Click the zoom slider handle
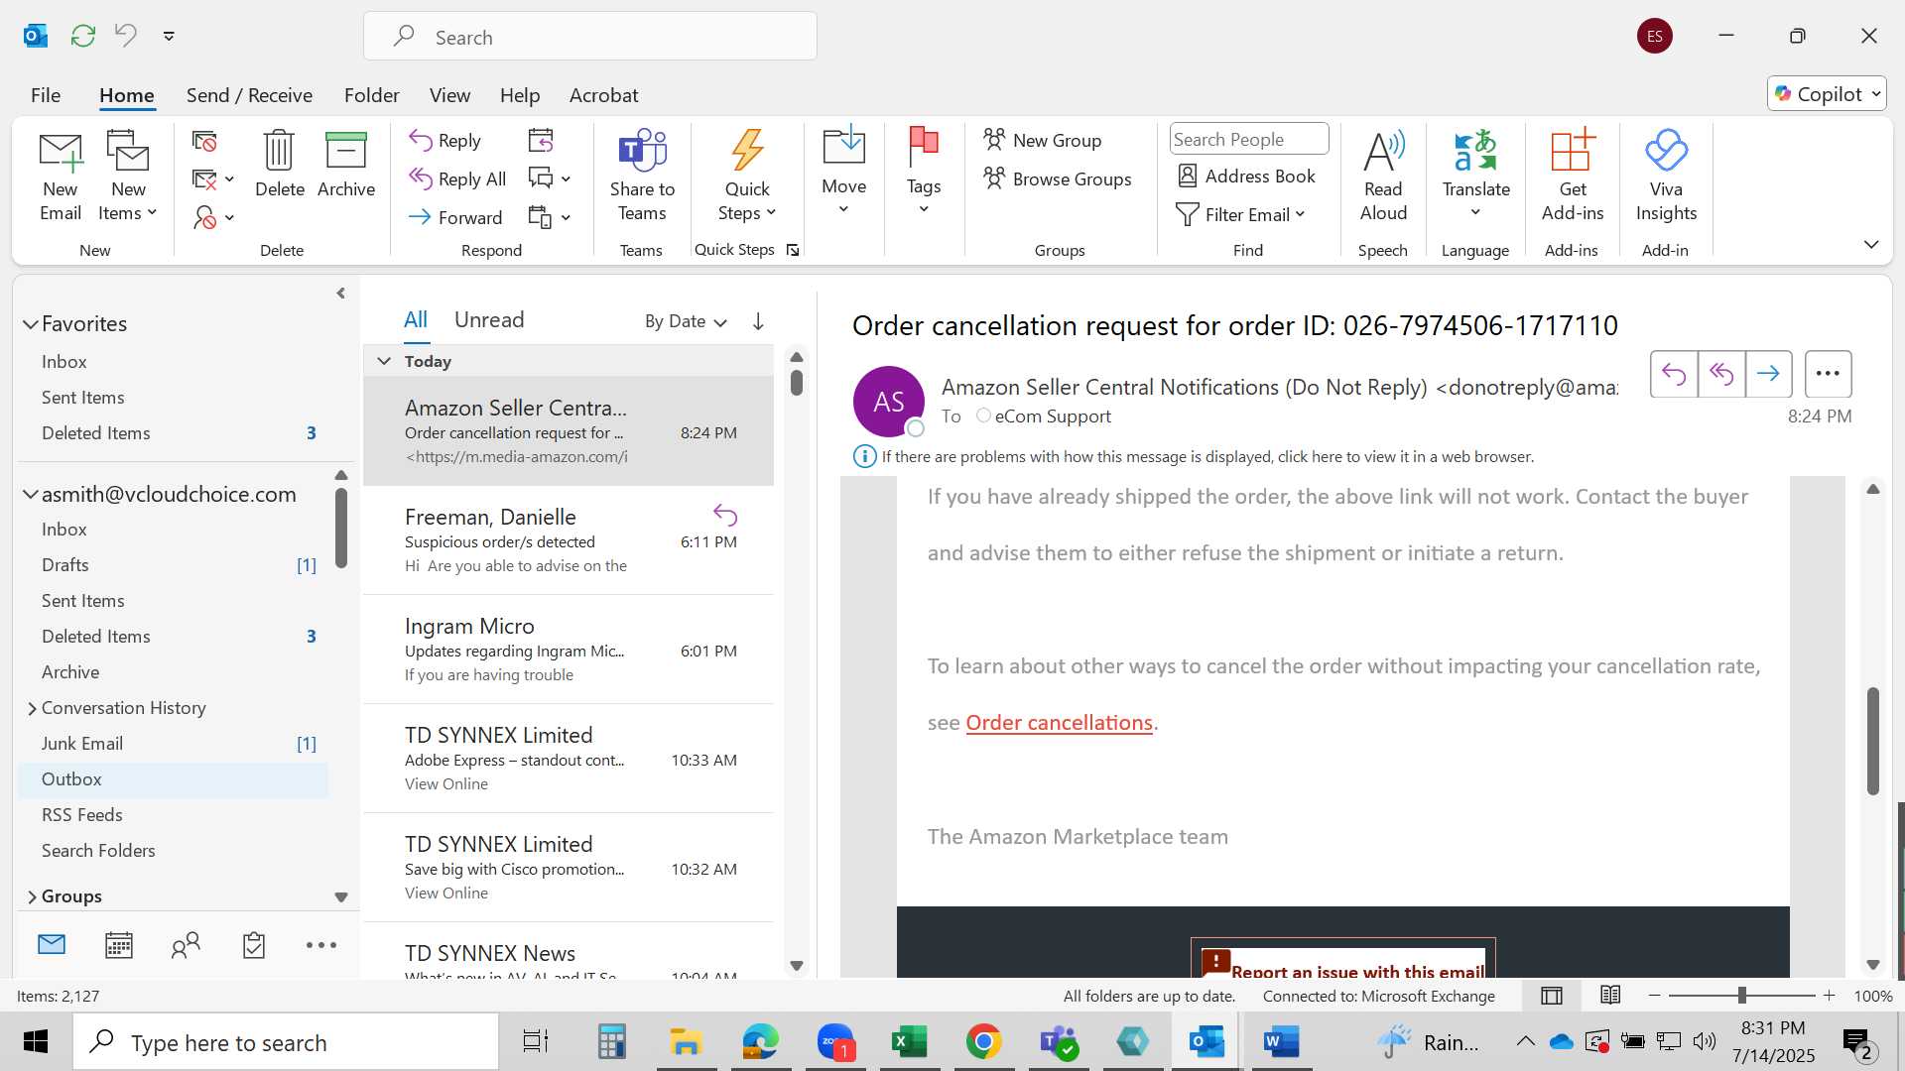The image size is (1905, 1071). click(1741, 995)
